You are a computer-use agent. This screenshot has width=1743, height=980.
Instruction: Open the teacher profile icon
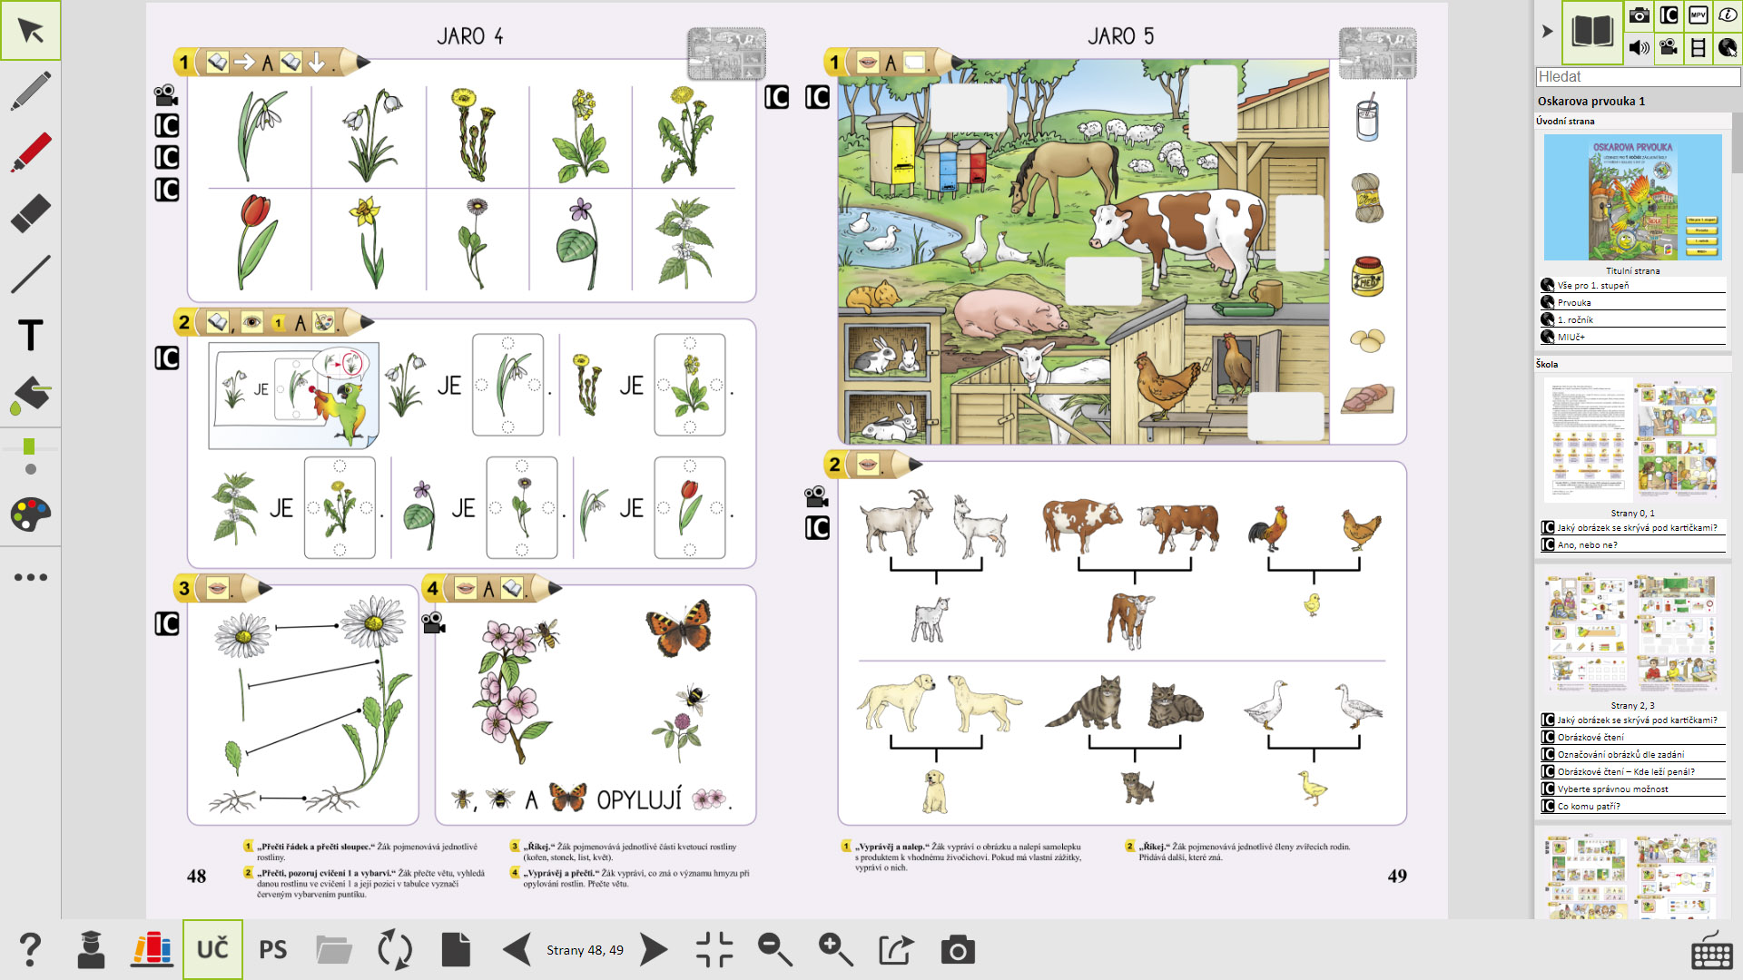(x=91, y=950)
